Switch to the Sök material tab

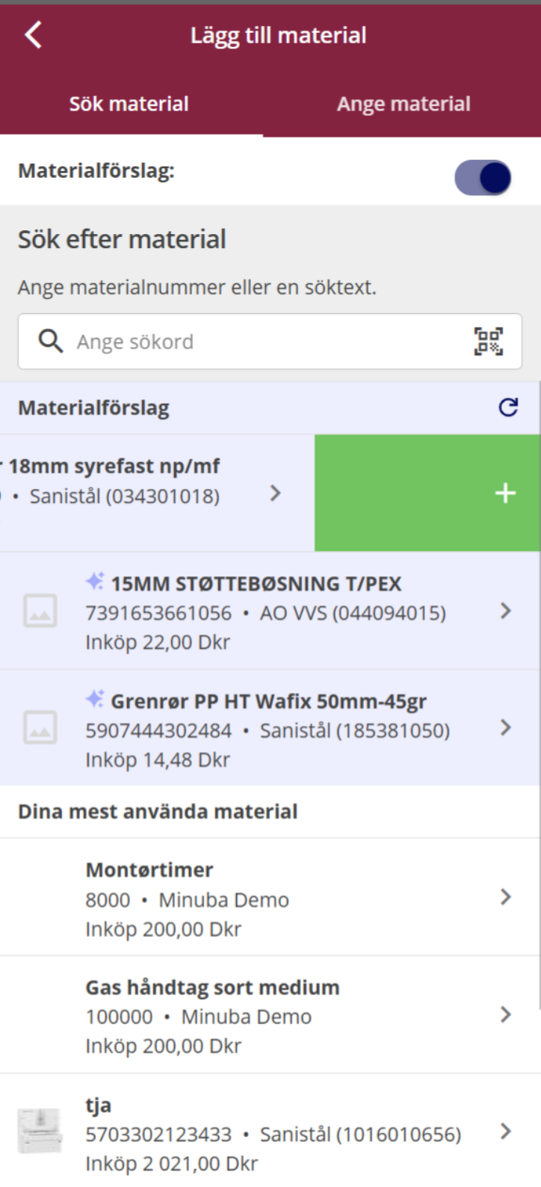[x=129, y=104]
